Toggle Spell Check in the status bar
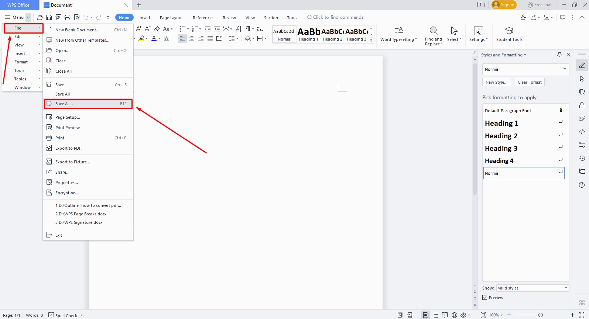The width and height of the screenshot is (589, 319). [x=63, y=315]
